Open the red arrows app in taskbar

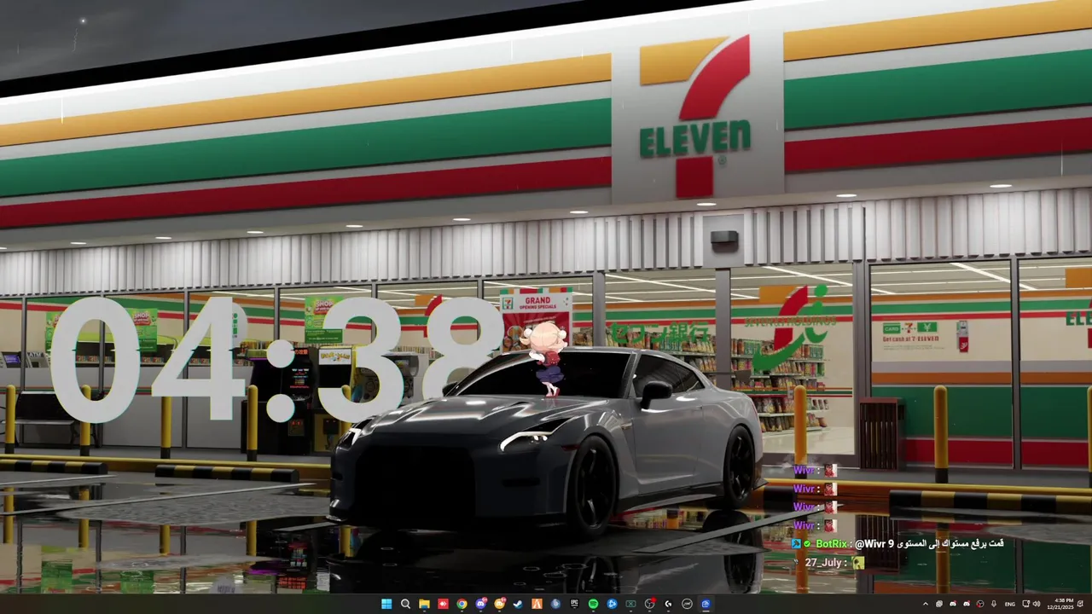click(x=443, y=604)
